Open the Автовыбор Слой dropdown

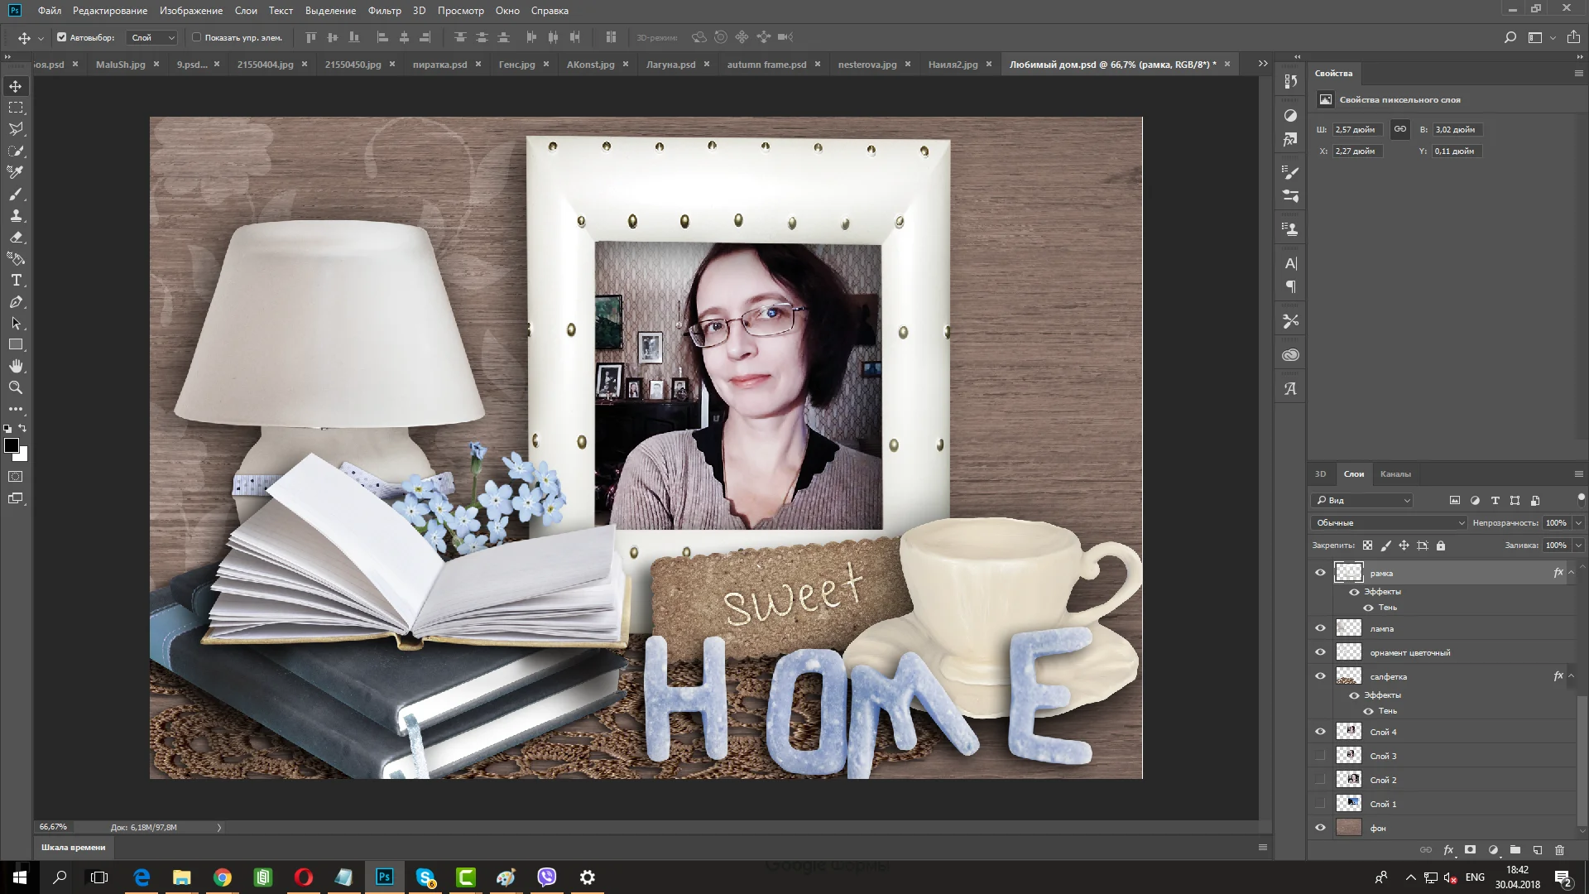point(153,37)
